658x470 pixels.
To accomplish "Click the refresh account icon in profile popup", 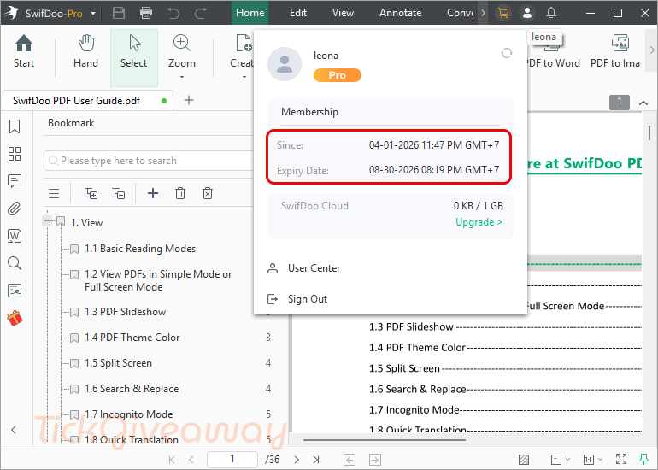I will tap(507, 53).
